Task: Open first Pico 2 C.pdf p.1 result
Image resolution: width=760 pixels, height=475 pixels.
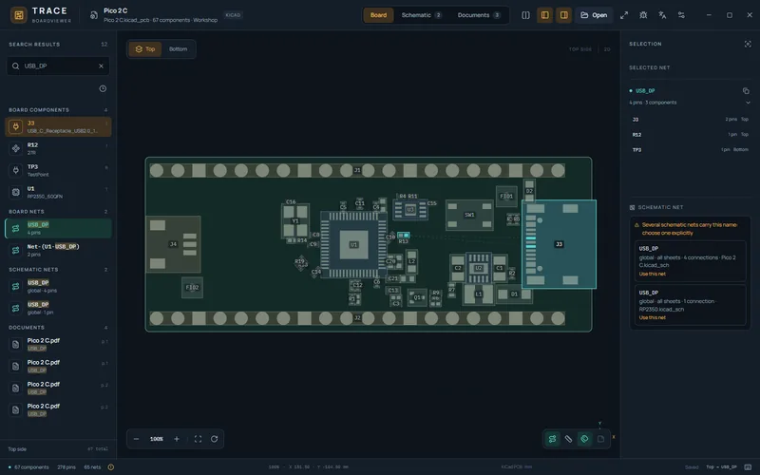Action: click(58, 344)
